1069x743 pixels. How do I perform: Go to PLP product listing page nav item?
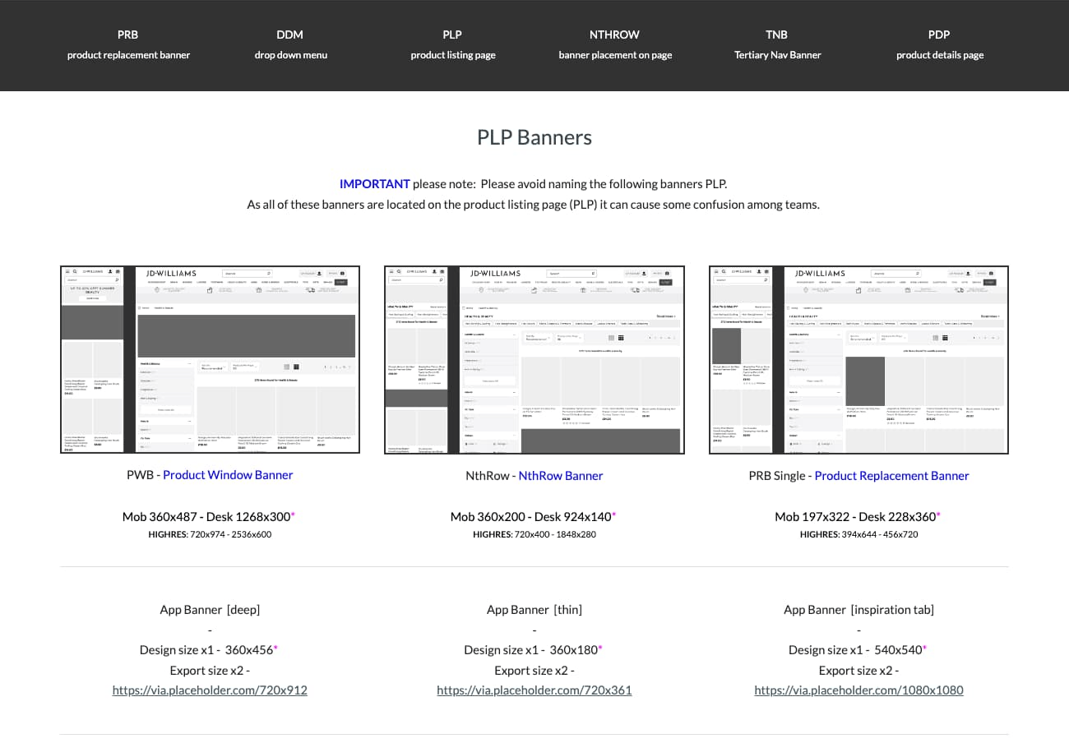tap(452, 45)
